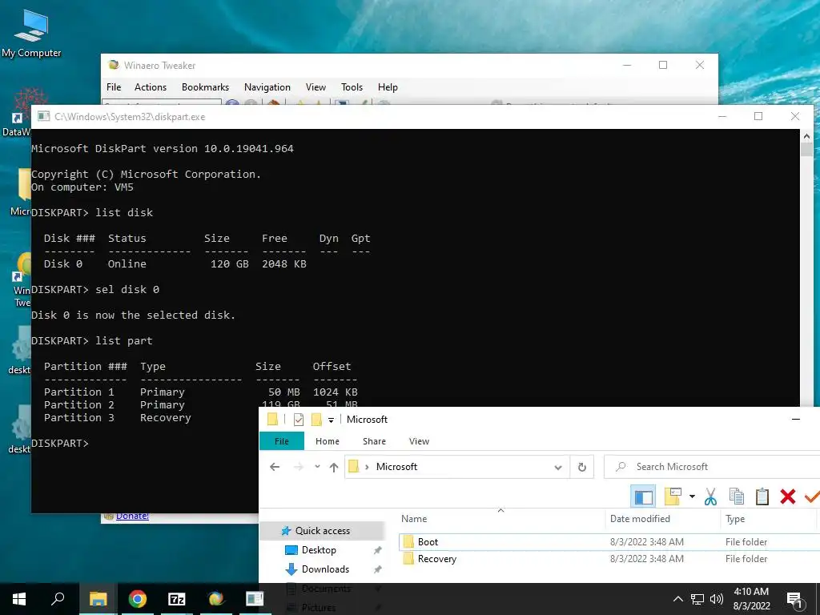Open dropdown arrow beside folder options icon
This screenshot has width=820, height=615.
point(692,496)
